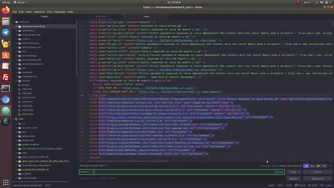The width and height of the screenshot is (334, 188).
Task: Expand the mask.smtook.com folder
Action: (17, 43)
